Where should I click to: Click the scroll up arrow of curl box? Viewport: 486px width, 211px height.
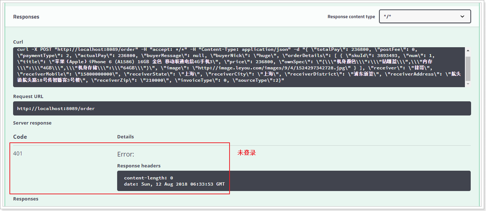coord(468,51)
